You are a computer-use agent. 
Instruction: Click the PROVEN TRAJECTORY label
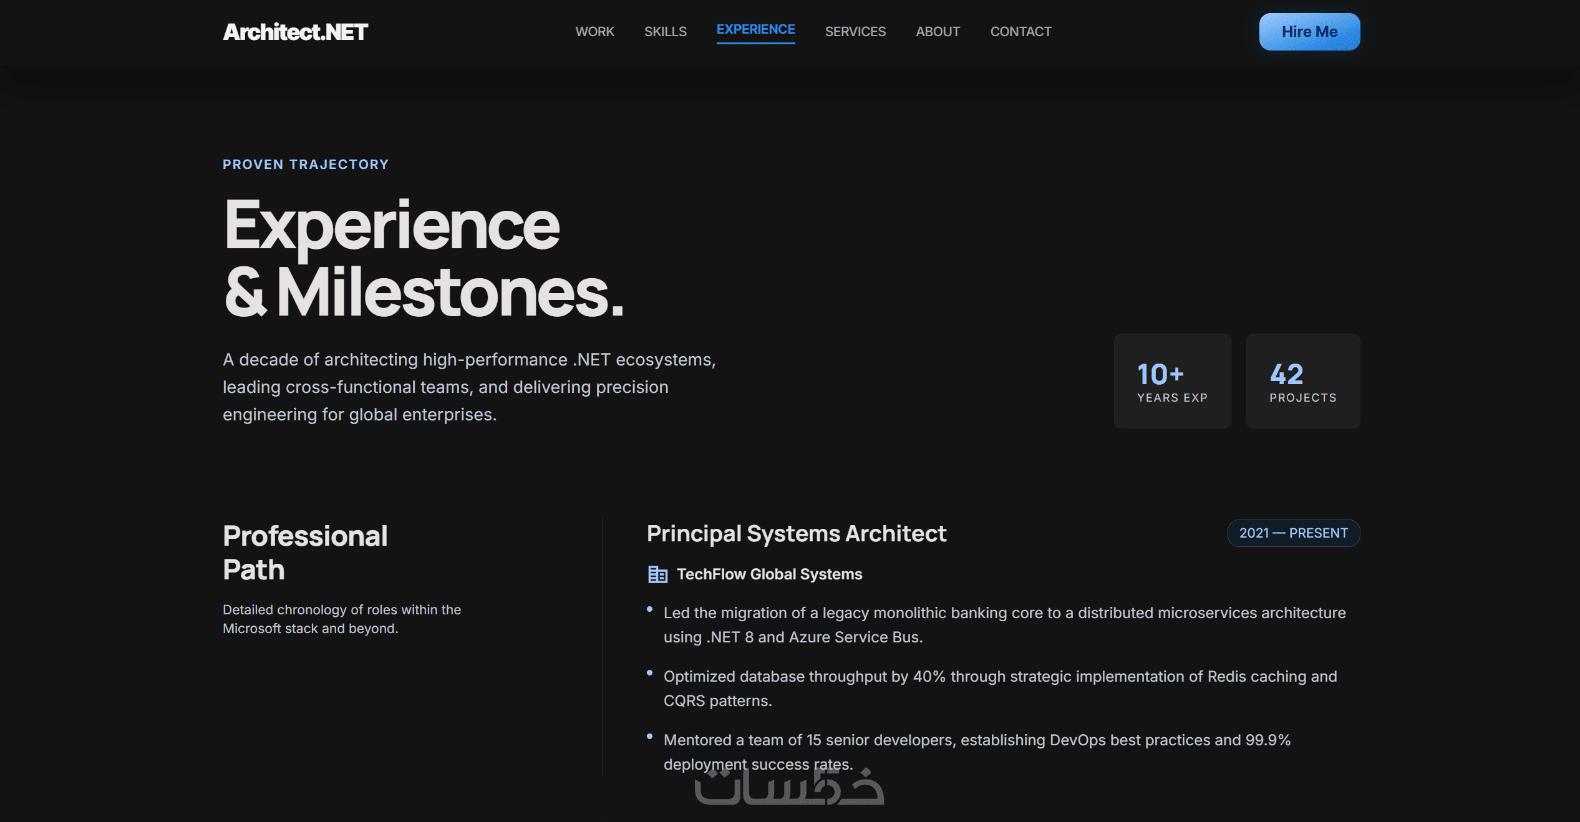click(x=306, y=165)
